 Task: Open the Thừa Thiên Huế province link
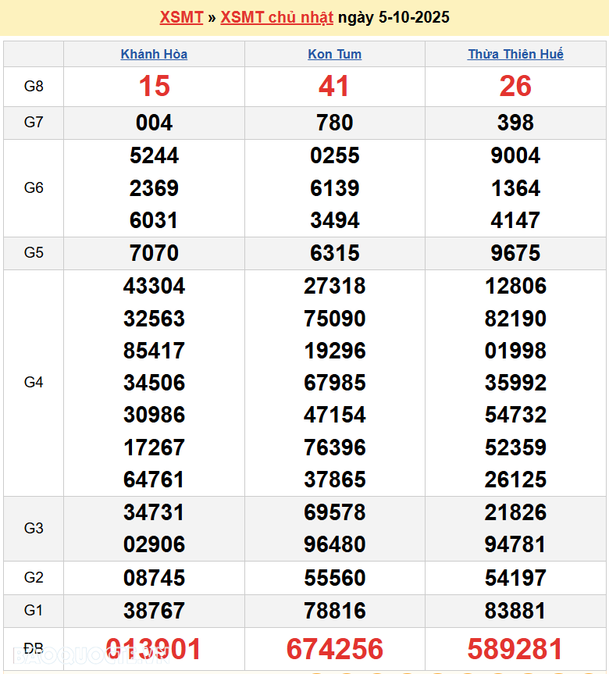515,54
